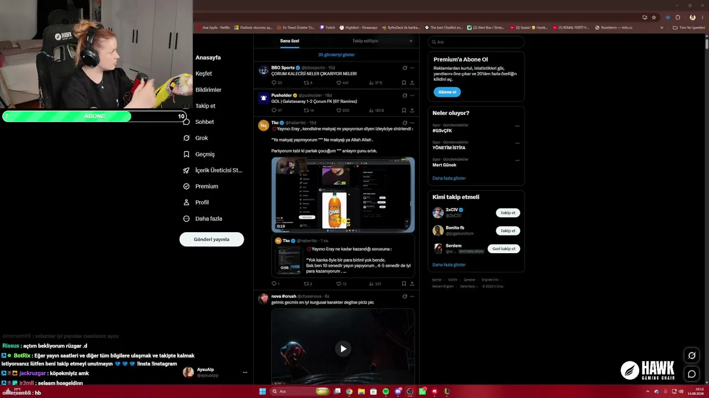Image resolution: width=709 pixels, height=398 pixels.
Task: Add a new timeline tab with plus icon
Action: [x=410, y=41]
